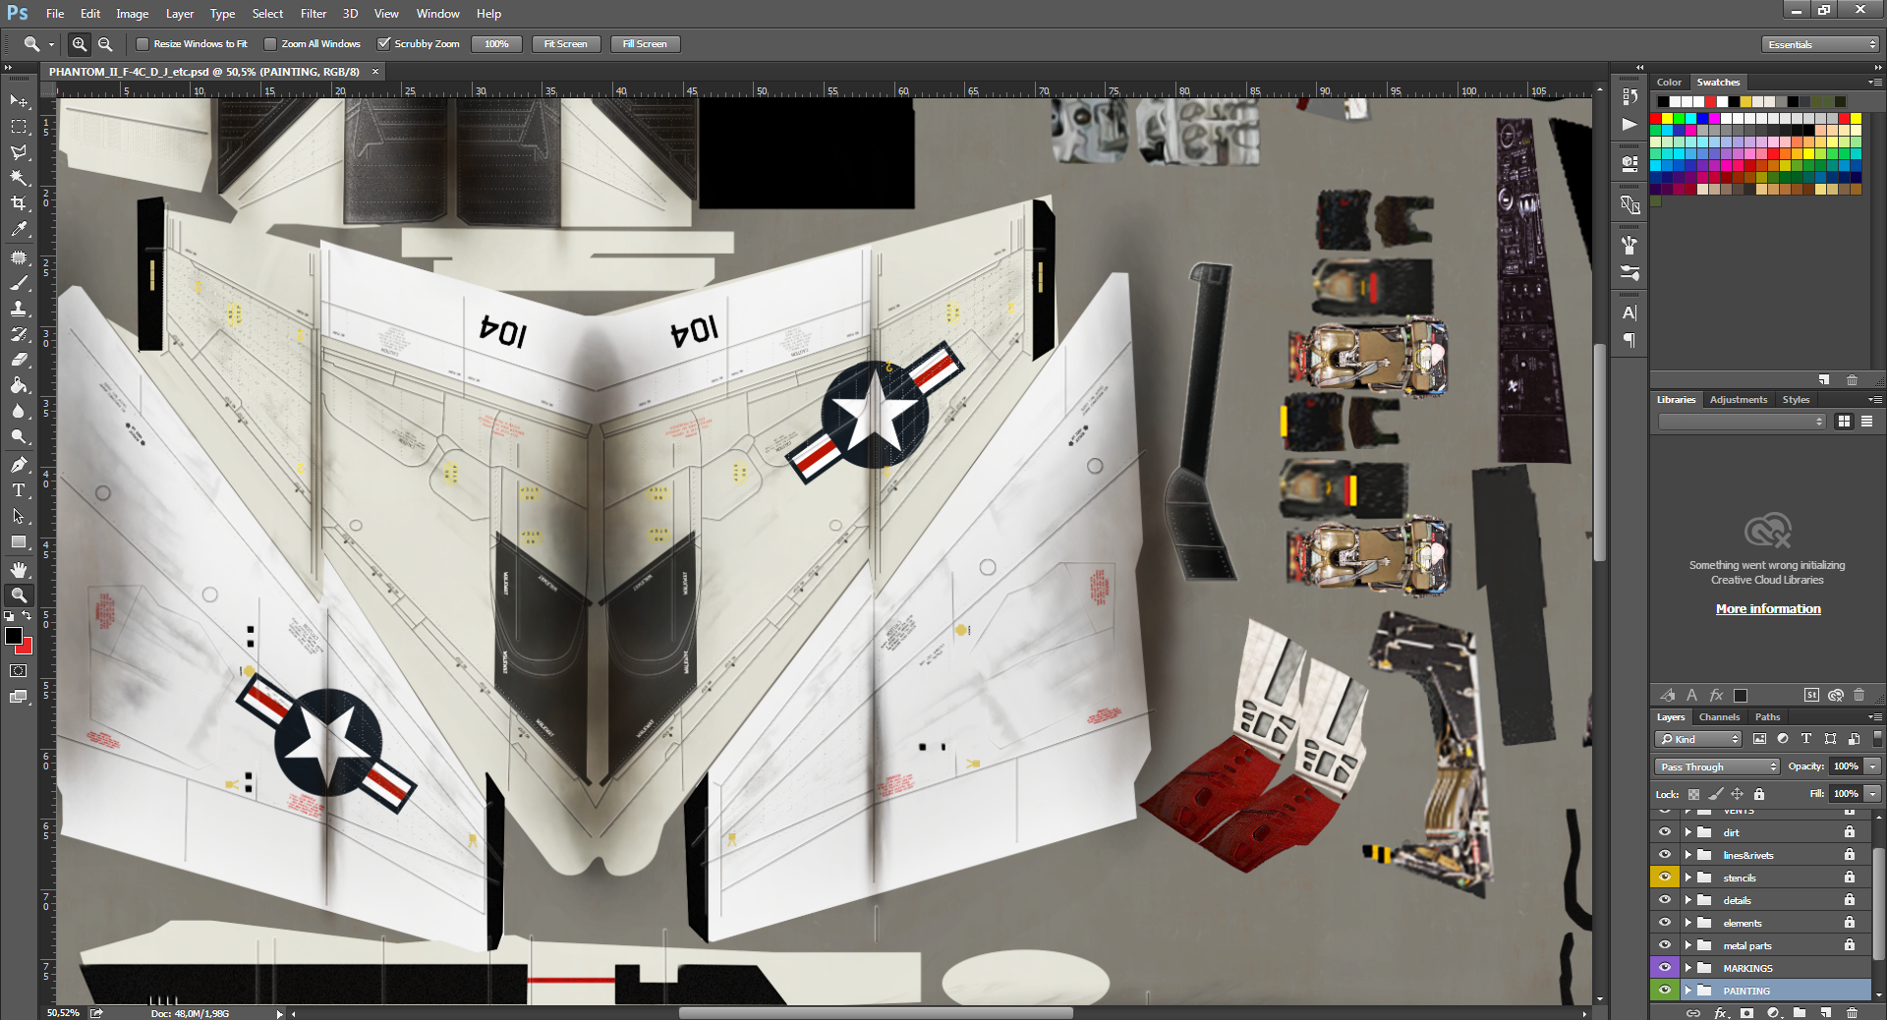Hide the stencils layer group
Viewport: 1887px width, 1020px height.
1665,878
